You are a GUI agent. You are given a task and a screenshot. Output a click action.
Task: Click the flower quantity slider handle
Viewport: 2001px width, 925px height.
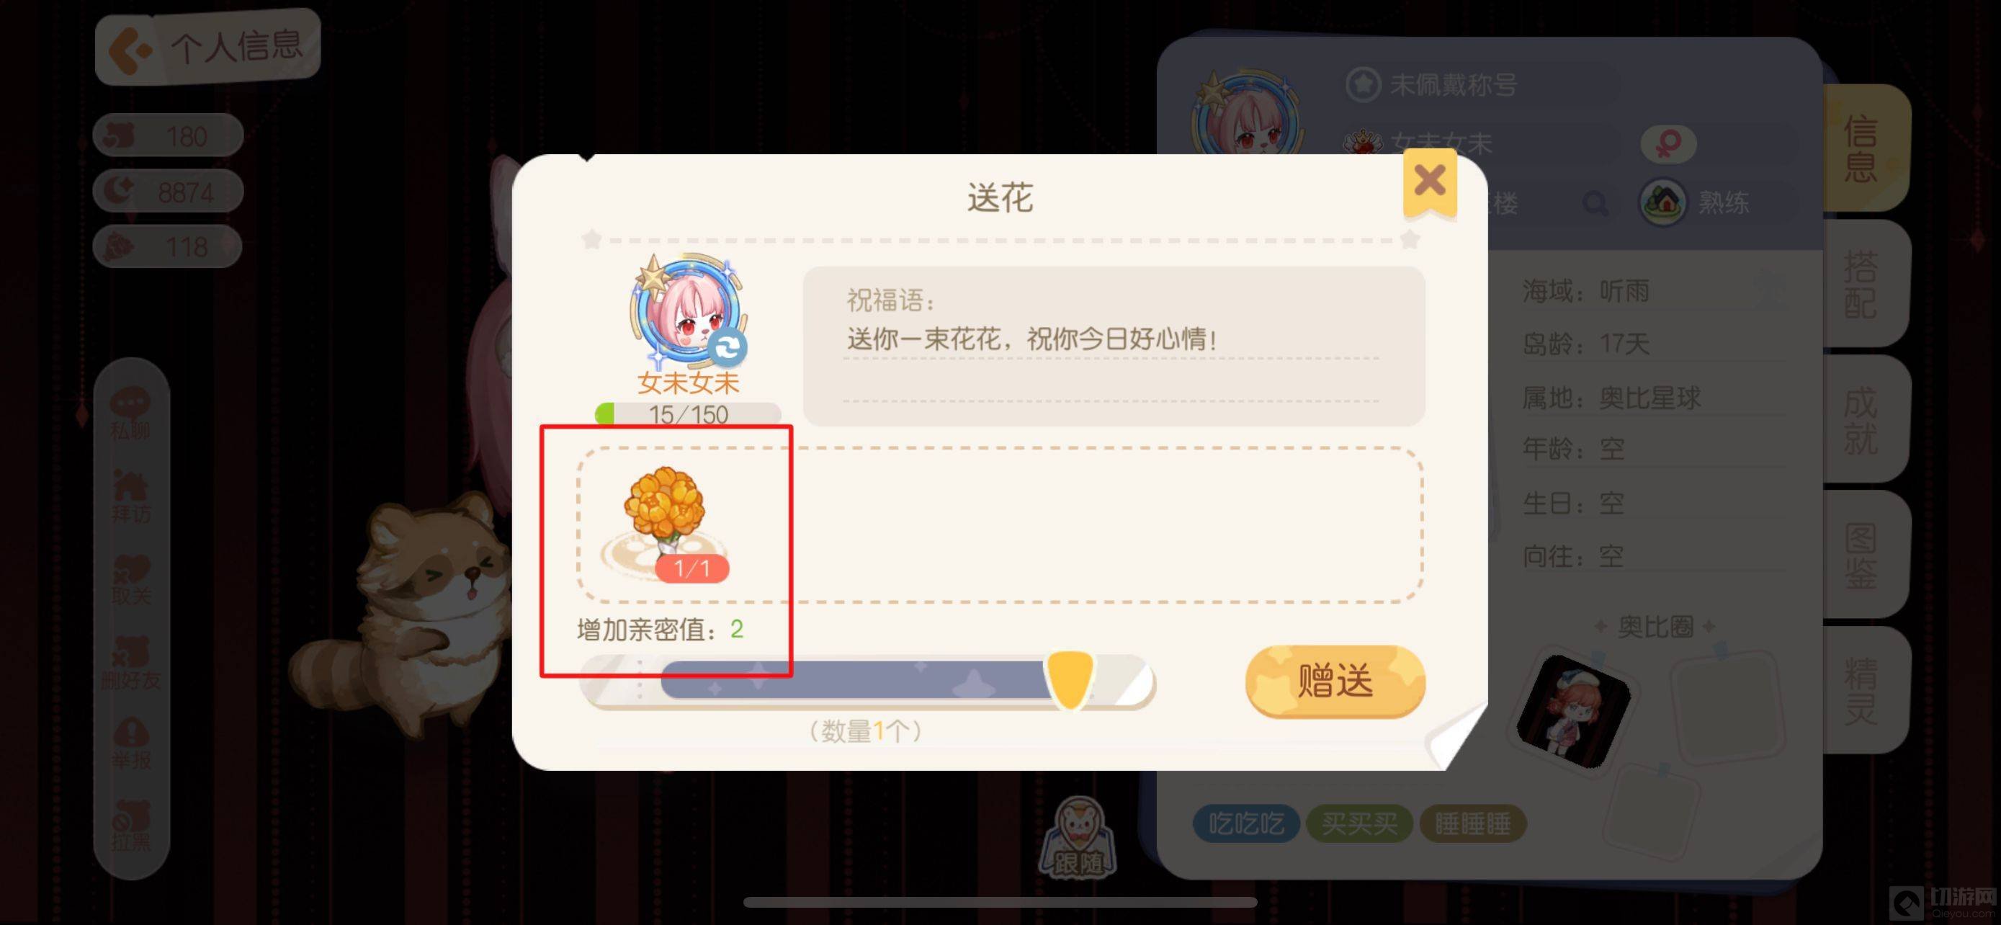1070,679
